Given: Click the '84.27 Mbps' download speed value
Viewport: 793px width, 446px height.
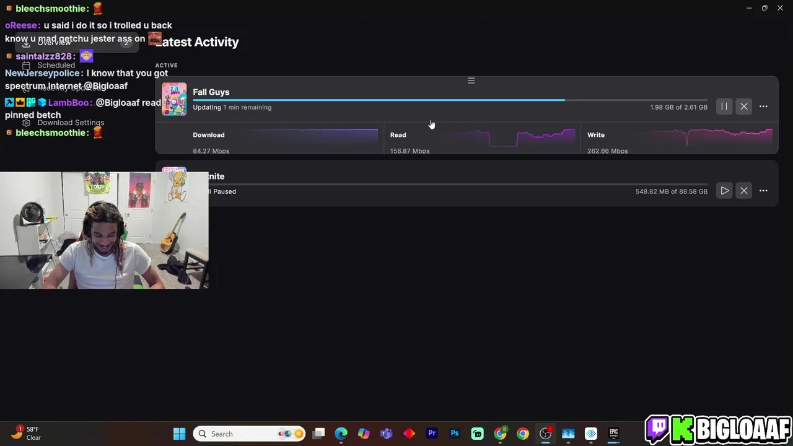Looking at the screenshot, I should point(211,151).
